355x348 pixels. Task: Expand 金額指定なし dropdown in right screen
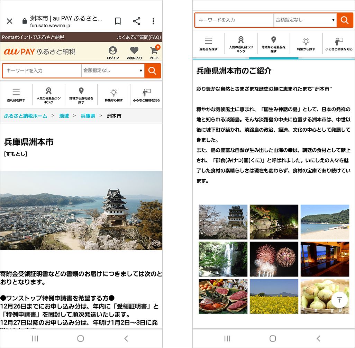pyautogui.click(x=305, y=20)
